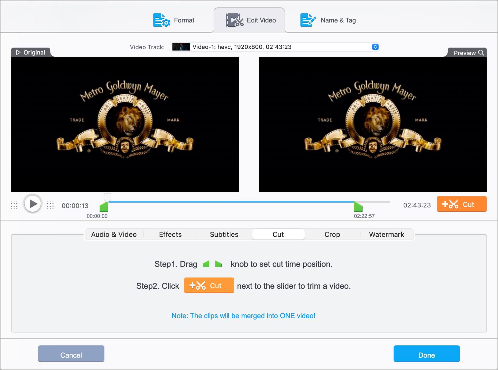
Task: Click the Original video preview pane
Action: click(x=125, y=124)
